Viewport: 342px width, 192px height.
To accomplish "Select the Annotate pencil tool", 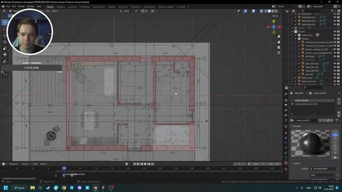I will 5,62.
